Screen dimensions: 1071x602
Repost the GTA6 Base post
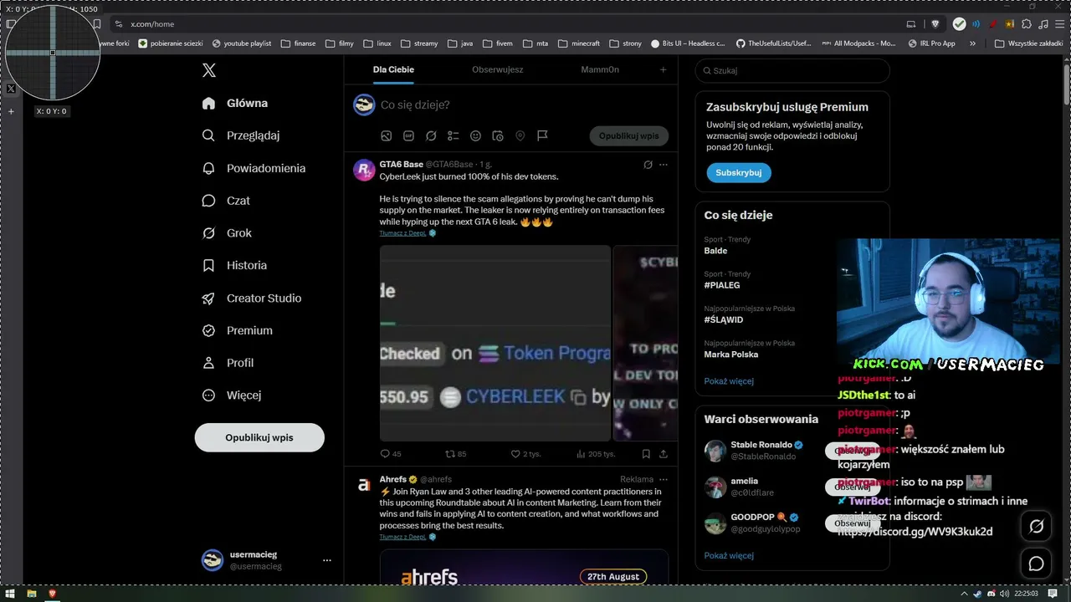(456, 454)
